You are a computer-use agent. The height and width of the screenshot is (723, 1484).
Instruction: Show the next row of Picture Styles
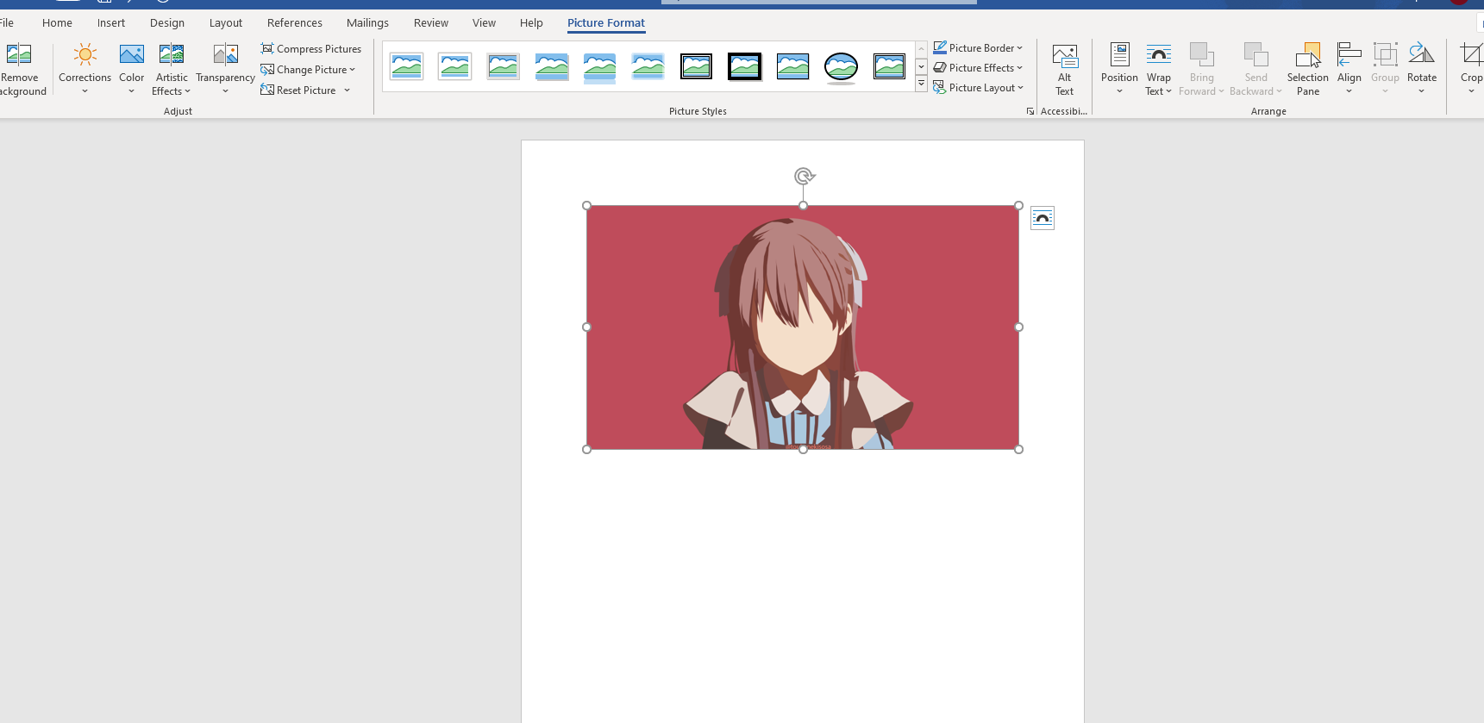(921, 66)
